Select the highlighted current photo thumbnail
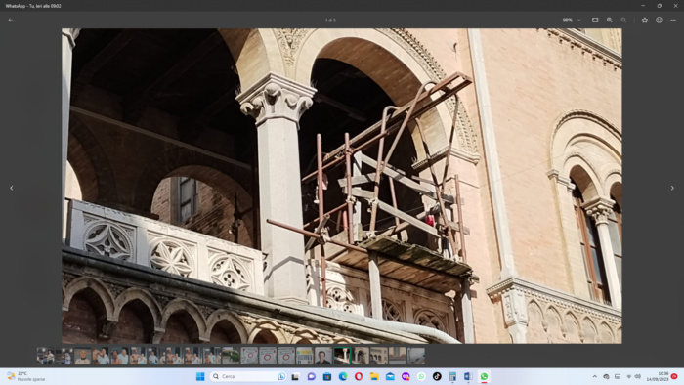Screen dimensions: 684x385 (342, 356)
